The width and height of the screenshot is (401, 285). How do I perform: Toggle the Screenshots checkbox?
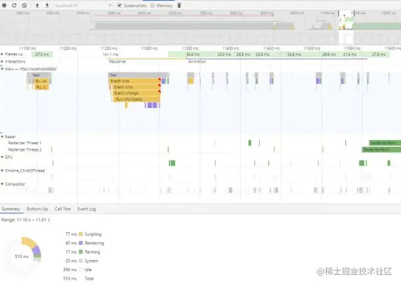coord(119,5)
